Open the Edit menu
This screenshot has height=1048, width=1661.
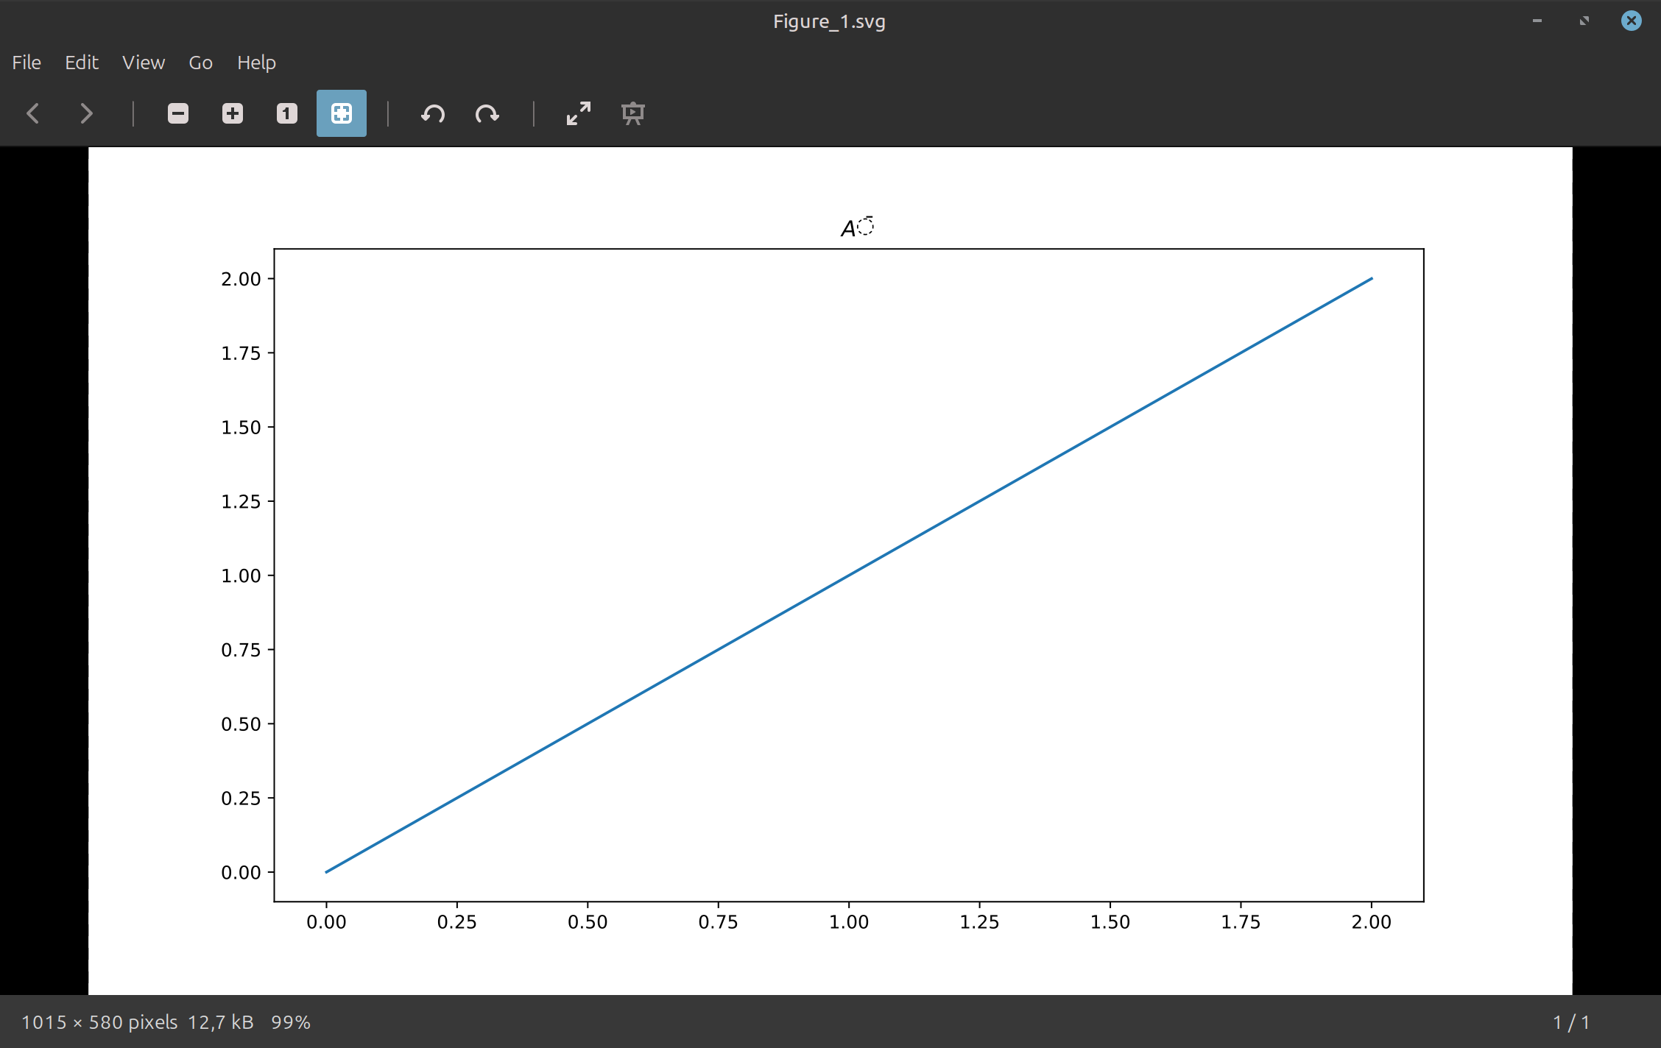[x=82, y=63]
